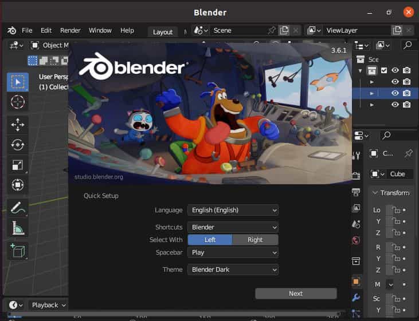
Task: Pin the Cube properties context
Action: pyautogui.click(x=409, y=153)
